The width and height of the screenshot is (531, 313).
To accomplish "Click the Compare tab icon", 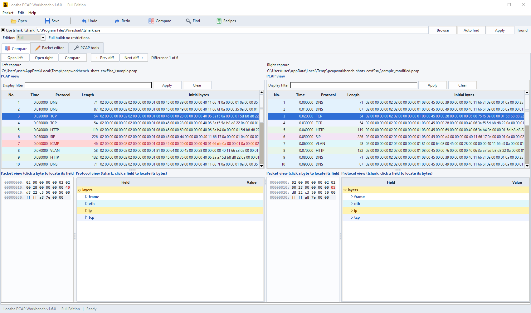I will (7, 49).
